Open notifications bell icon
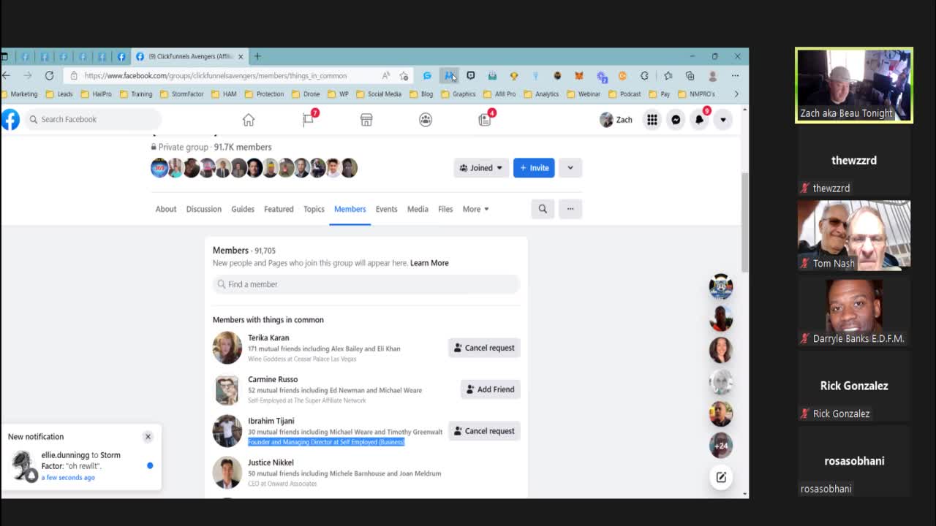 click(699, 119)
